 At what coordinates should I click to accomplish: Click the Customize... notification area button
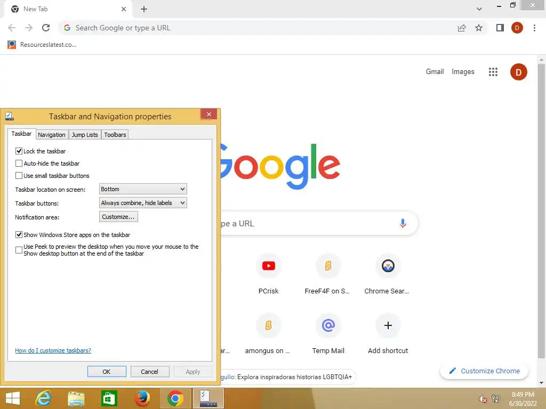[118, 217]
